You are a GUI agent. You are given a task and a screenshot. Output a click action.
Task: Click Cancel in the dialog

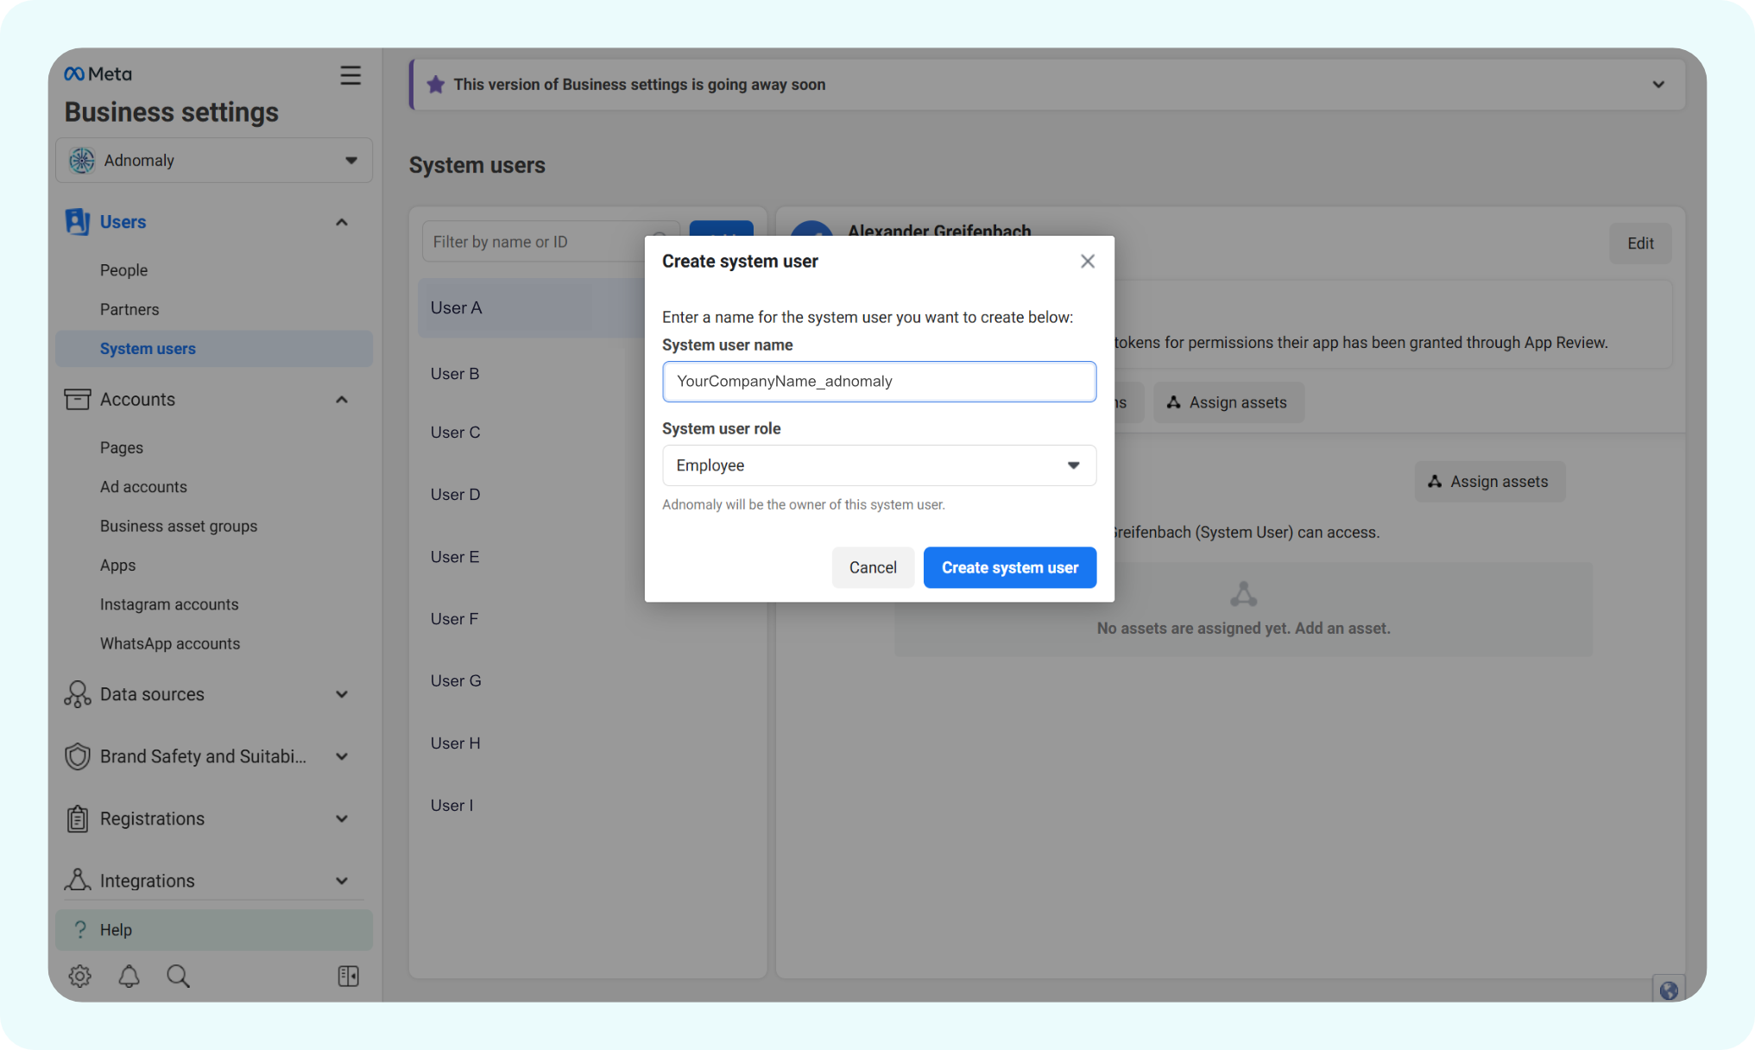click(x=872, y=567)
